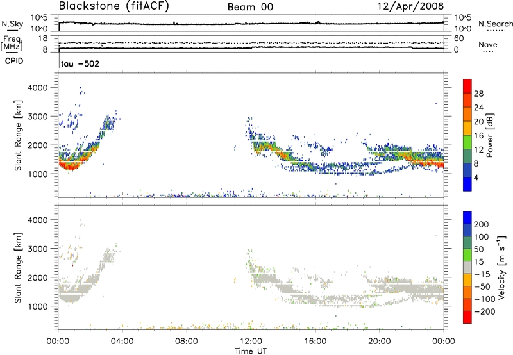This screenshot has width=513, height=355.
Task: Click the '1000' tick of the velocity panel
Action: point(37,306)
